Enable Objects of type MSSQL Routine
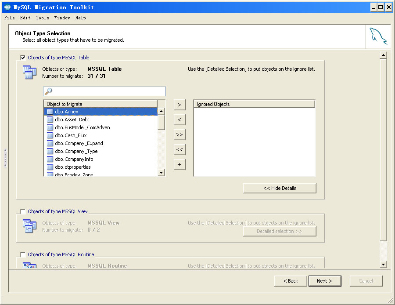 pyautogui.click(x=22, y=254)
